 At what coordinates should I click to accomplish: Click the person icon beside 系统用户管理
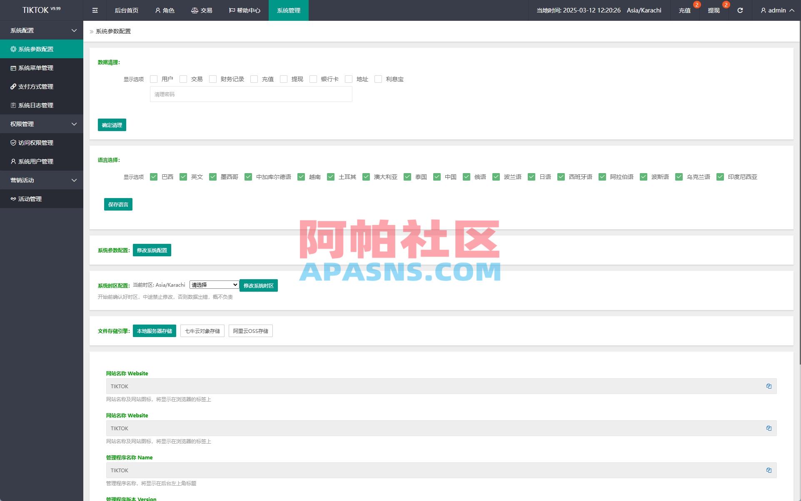point(12,161)
